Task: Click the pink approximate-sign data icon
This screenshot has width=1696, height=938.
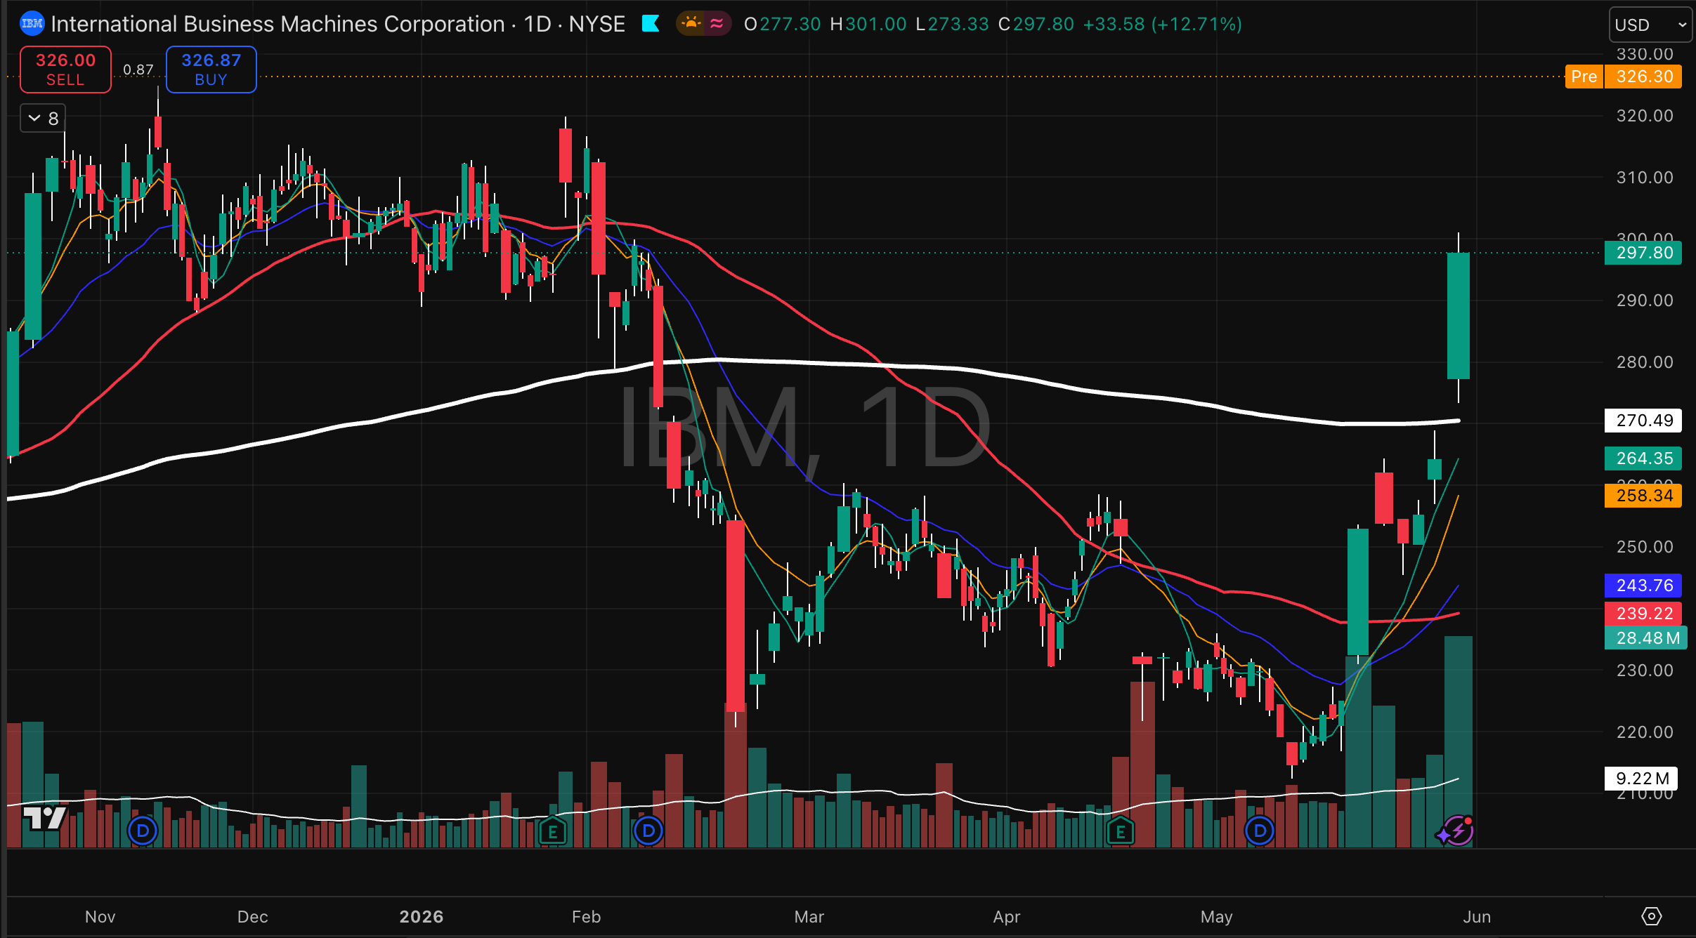Action: pyautogui.click(x=717, y=24)
